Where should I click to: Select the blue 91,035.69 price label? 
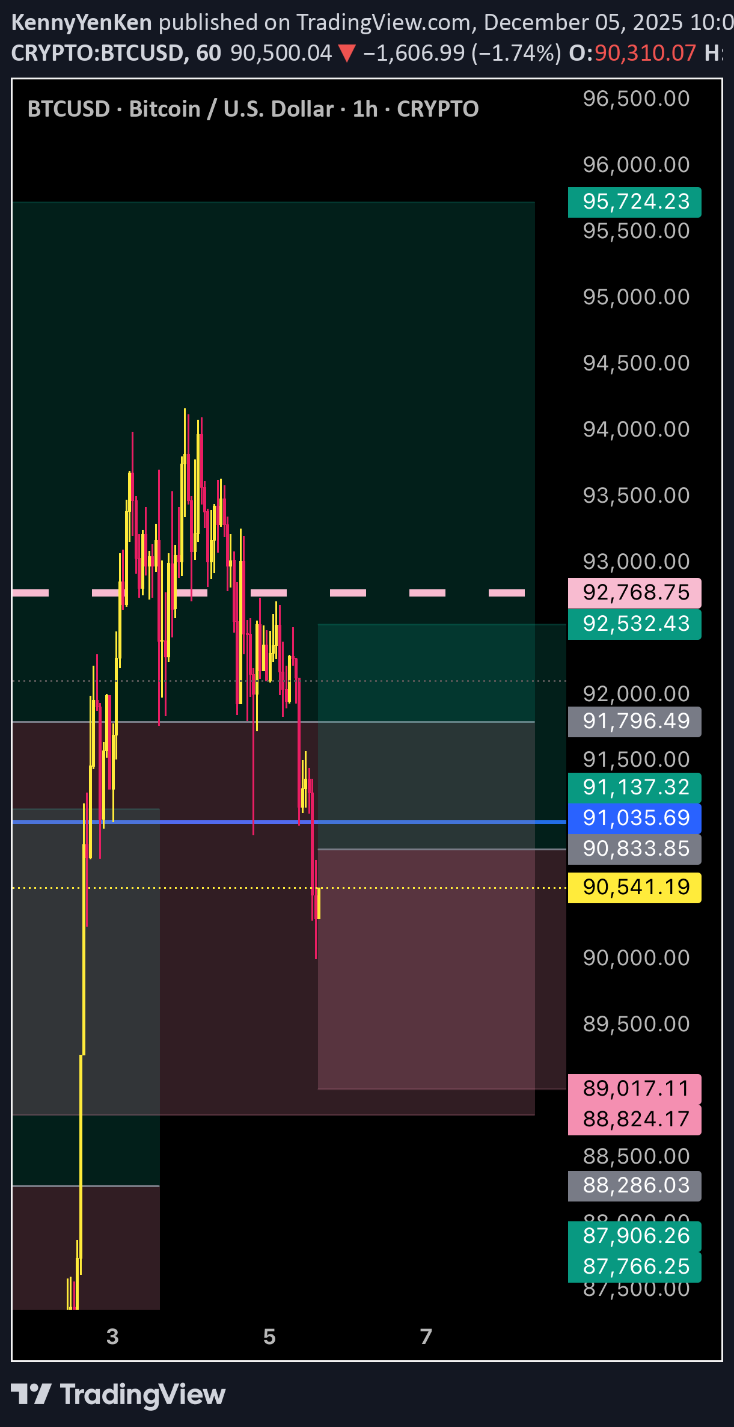coord(635,818)
